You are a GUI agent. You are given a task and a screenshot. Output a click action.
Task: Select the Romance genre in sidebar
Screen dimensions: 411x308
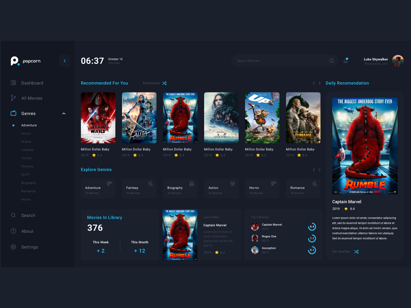tap(28, 191)
